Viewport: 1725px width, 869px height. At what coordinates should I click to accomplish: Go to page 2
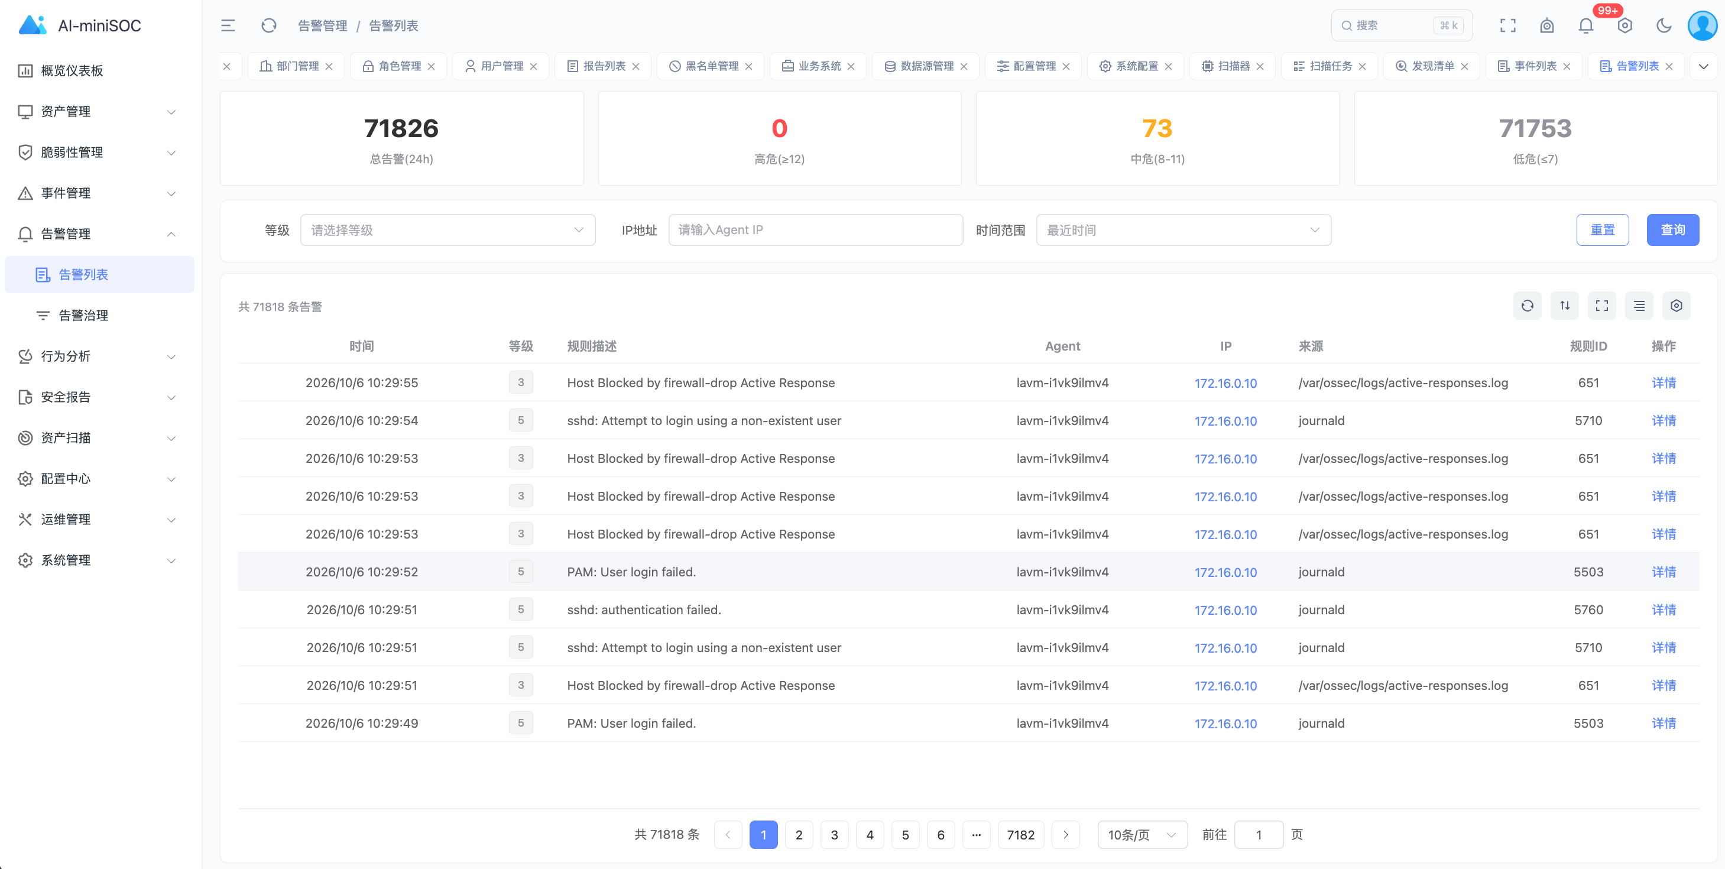tap(799, 834)
